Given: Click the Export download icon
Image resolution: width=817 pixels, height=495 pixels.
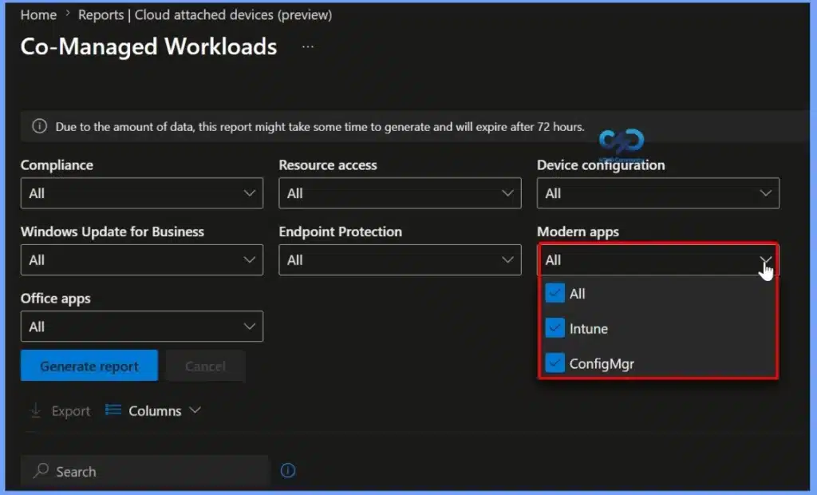Looking at the screenshot, I should (x=35, y=410).
